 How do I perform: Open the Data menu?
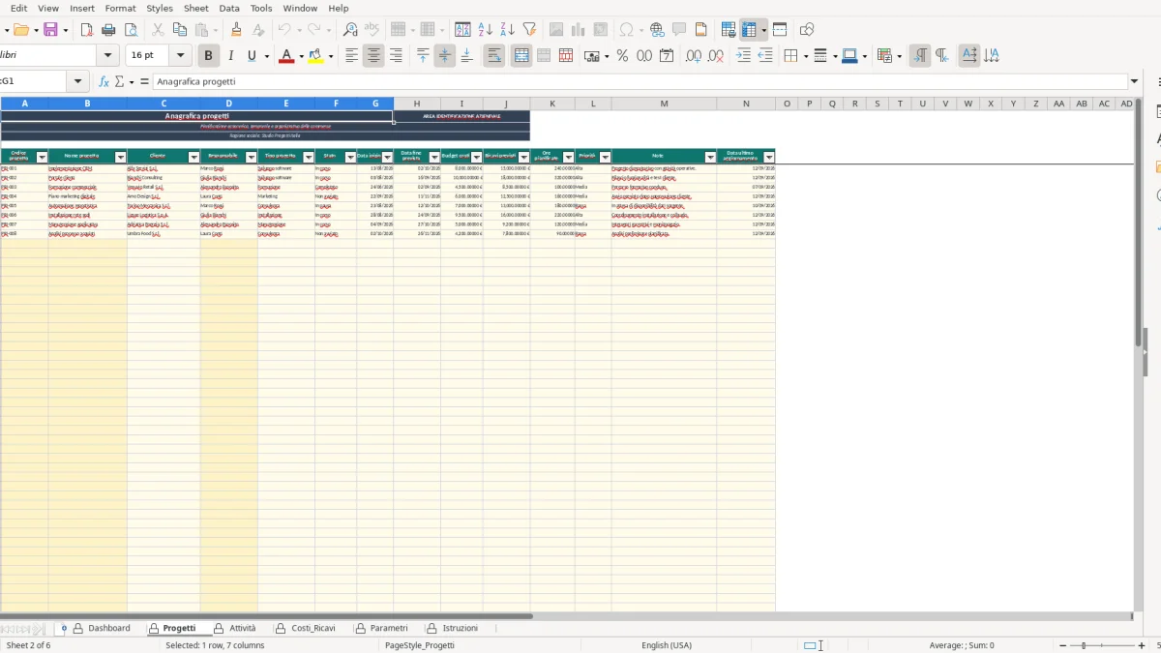point(229,8)
